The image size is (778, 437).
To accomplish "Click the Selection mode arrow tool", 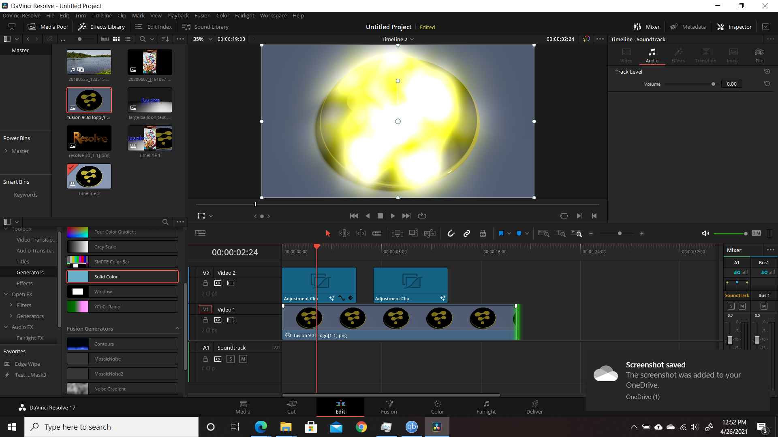I will [328, 233].
